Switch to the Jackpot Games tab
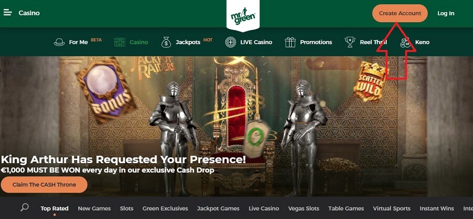The image size is (473, 219). click(x=218, y=208)
